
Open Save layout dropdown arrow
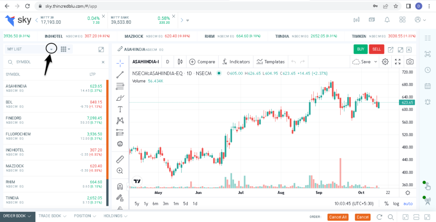(x=376, y=62)
